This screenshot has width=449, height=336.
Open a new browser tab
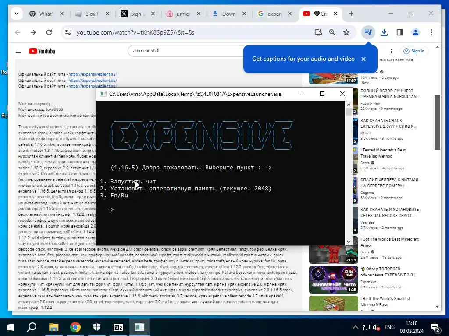tap(351, 14)
